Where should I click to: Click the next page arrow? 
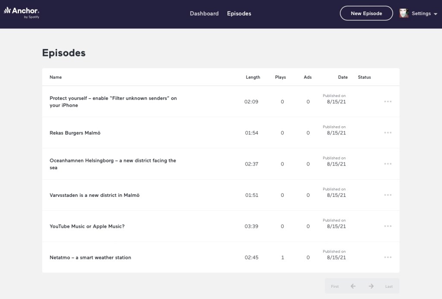(x=371, y=286)
